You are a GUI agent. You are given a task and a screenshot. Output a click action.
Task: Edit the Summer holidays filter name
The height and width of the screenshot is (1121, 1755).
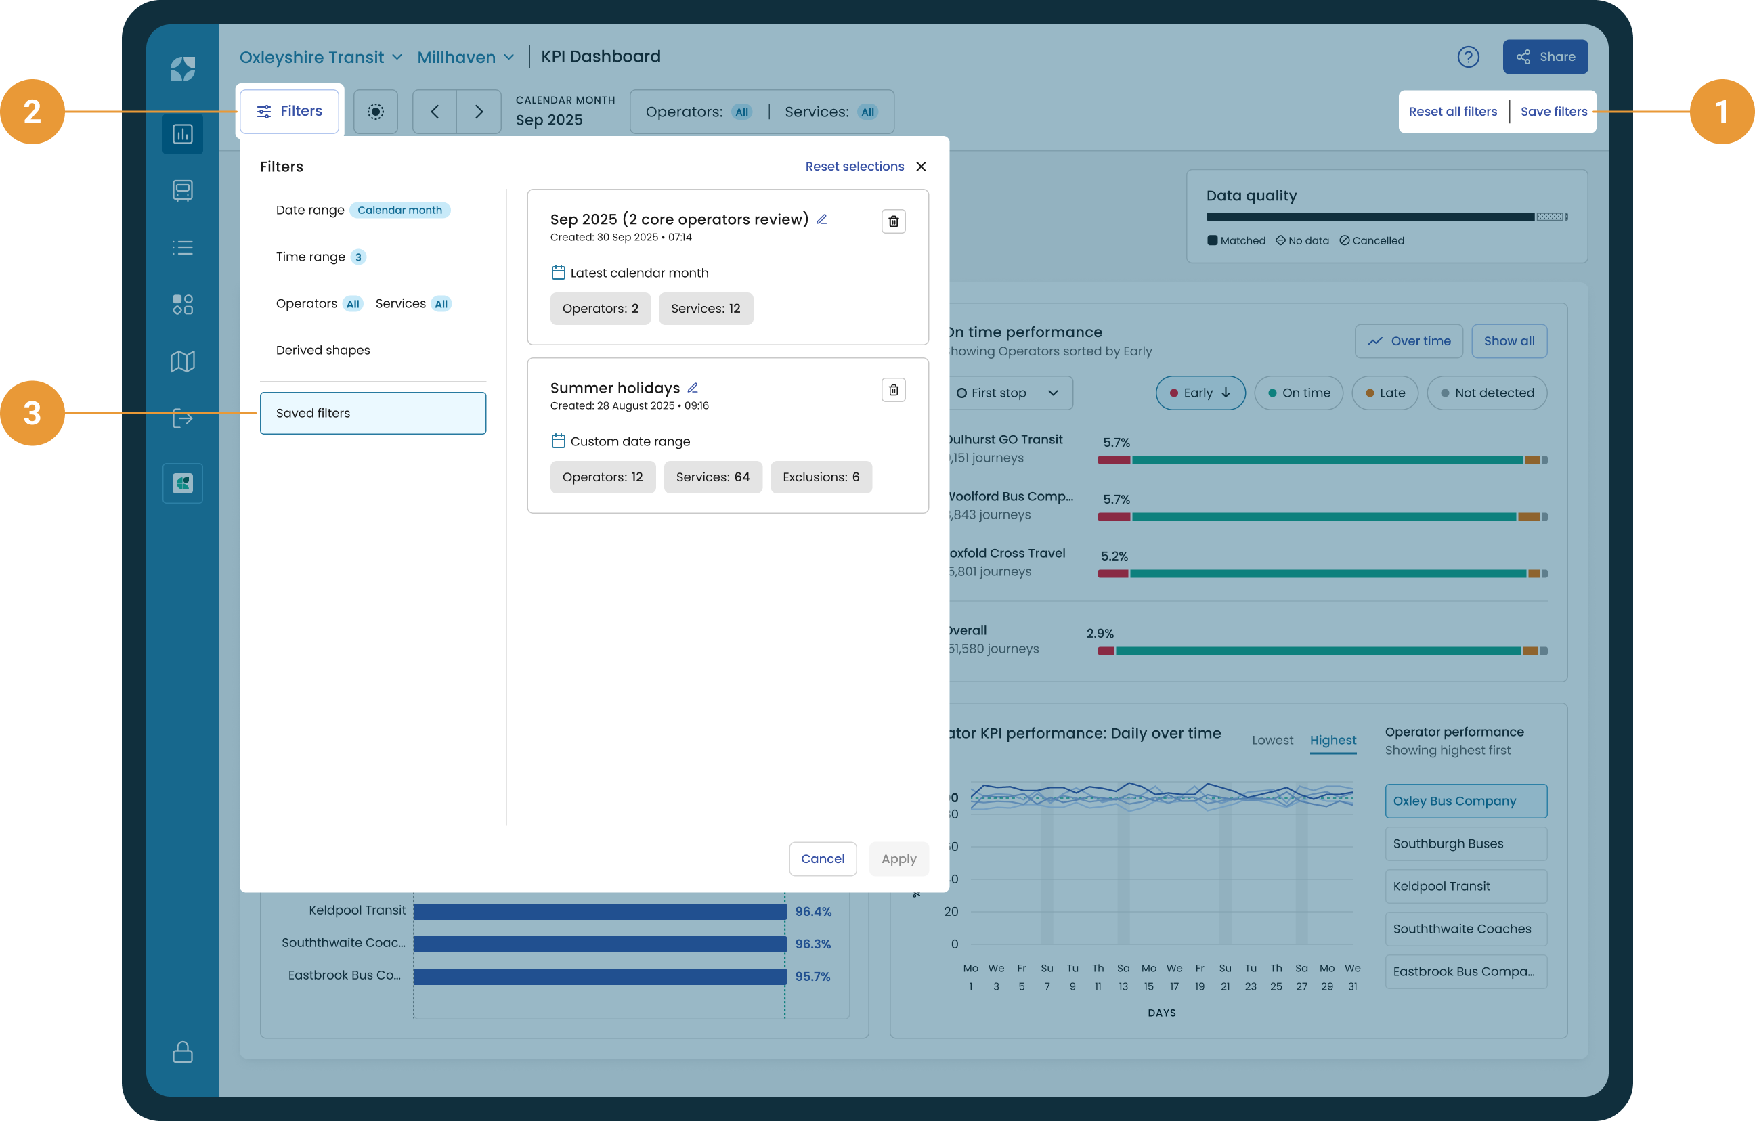coord(693,388)
